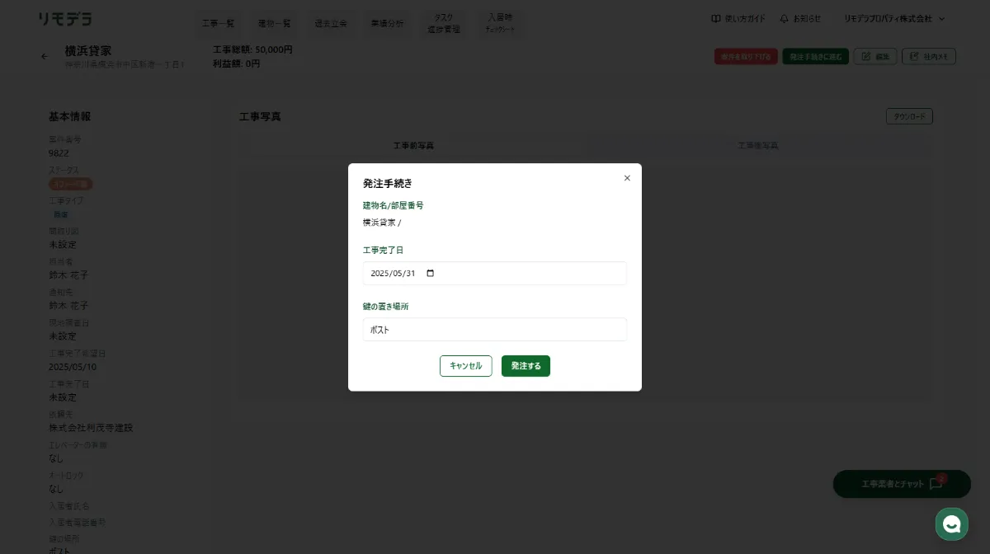
Task: Click the 工事完了日 date field
Action: [495, 274]
